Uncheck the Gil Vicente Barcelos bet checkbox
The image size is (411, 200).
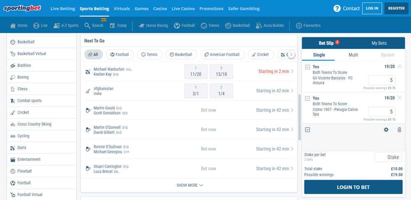tap(307, 67)
